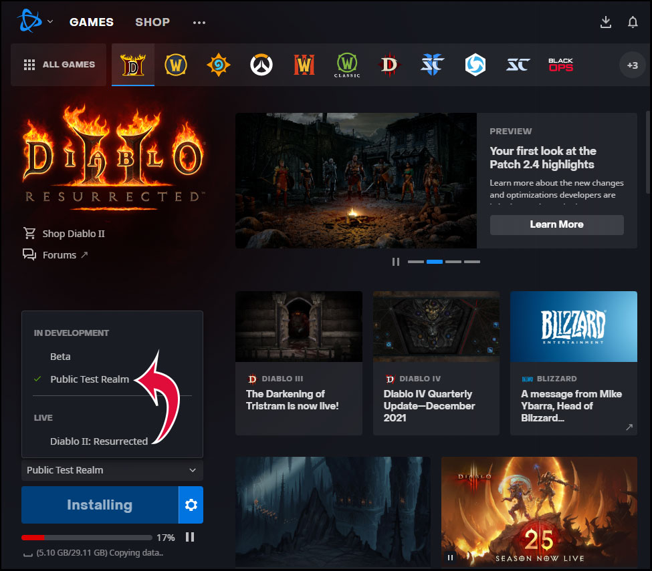Select the Overwatch icon

[261, 65]
